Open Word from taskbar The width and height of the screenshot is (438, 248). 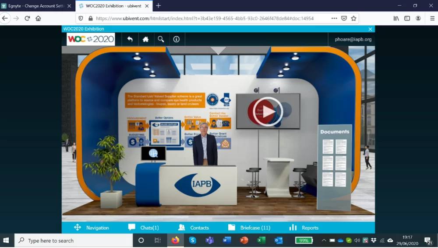[226, 241]
